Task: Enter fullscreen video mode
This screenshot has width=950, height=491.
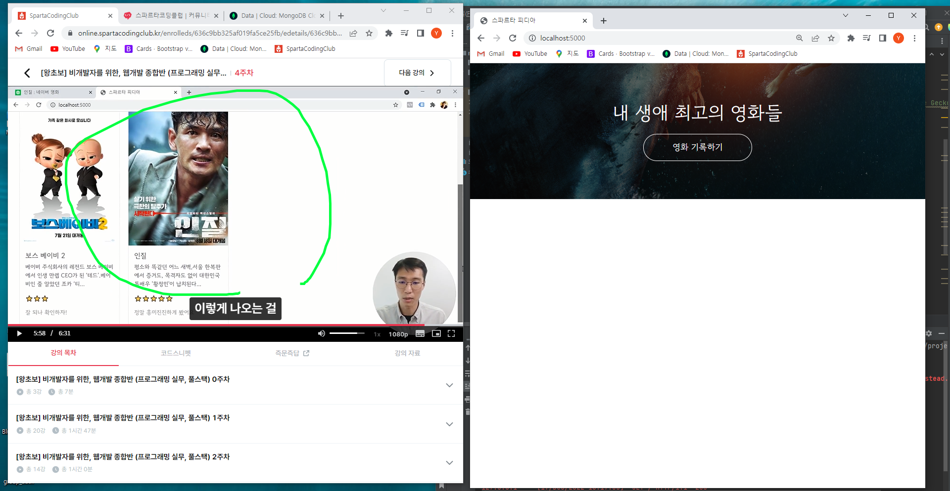Action: click(x=451, y=333)
